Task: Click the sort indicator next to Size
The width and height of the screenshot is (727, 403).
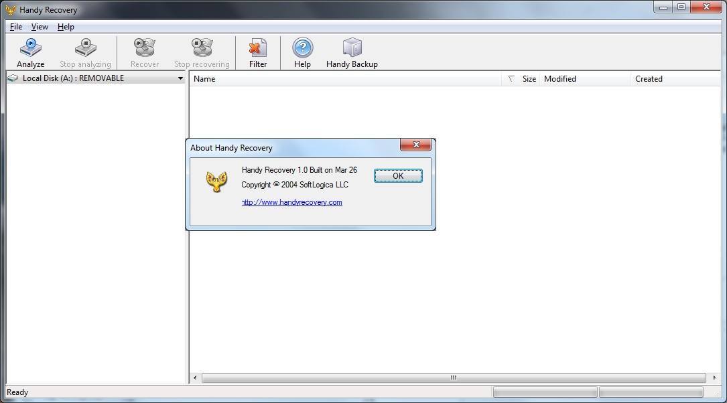Action: (511, 78)
